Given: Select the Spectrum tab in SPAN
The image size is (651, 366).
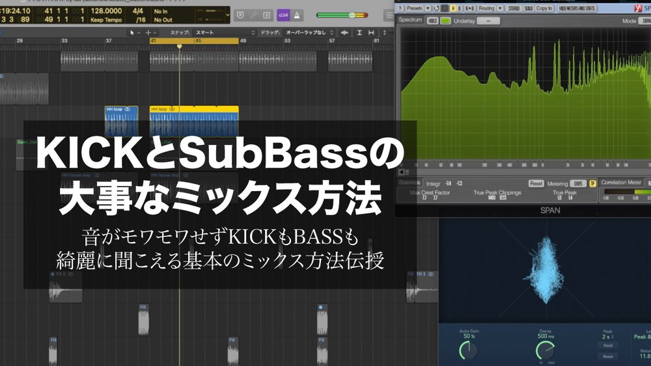Looking at the screenshot, I should [x=410, y=20].
